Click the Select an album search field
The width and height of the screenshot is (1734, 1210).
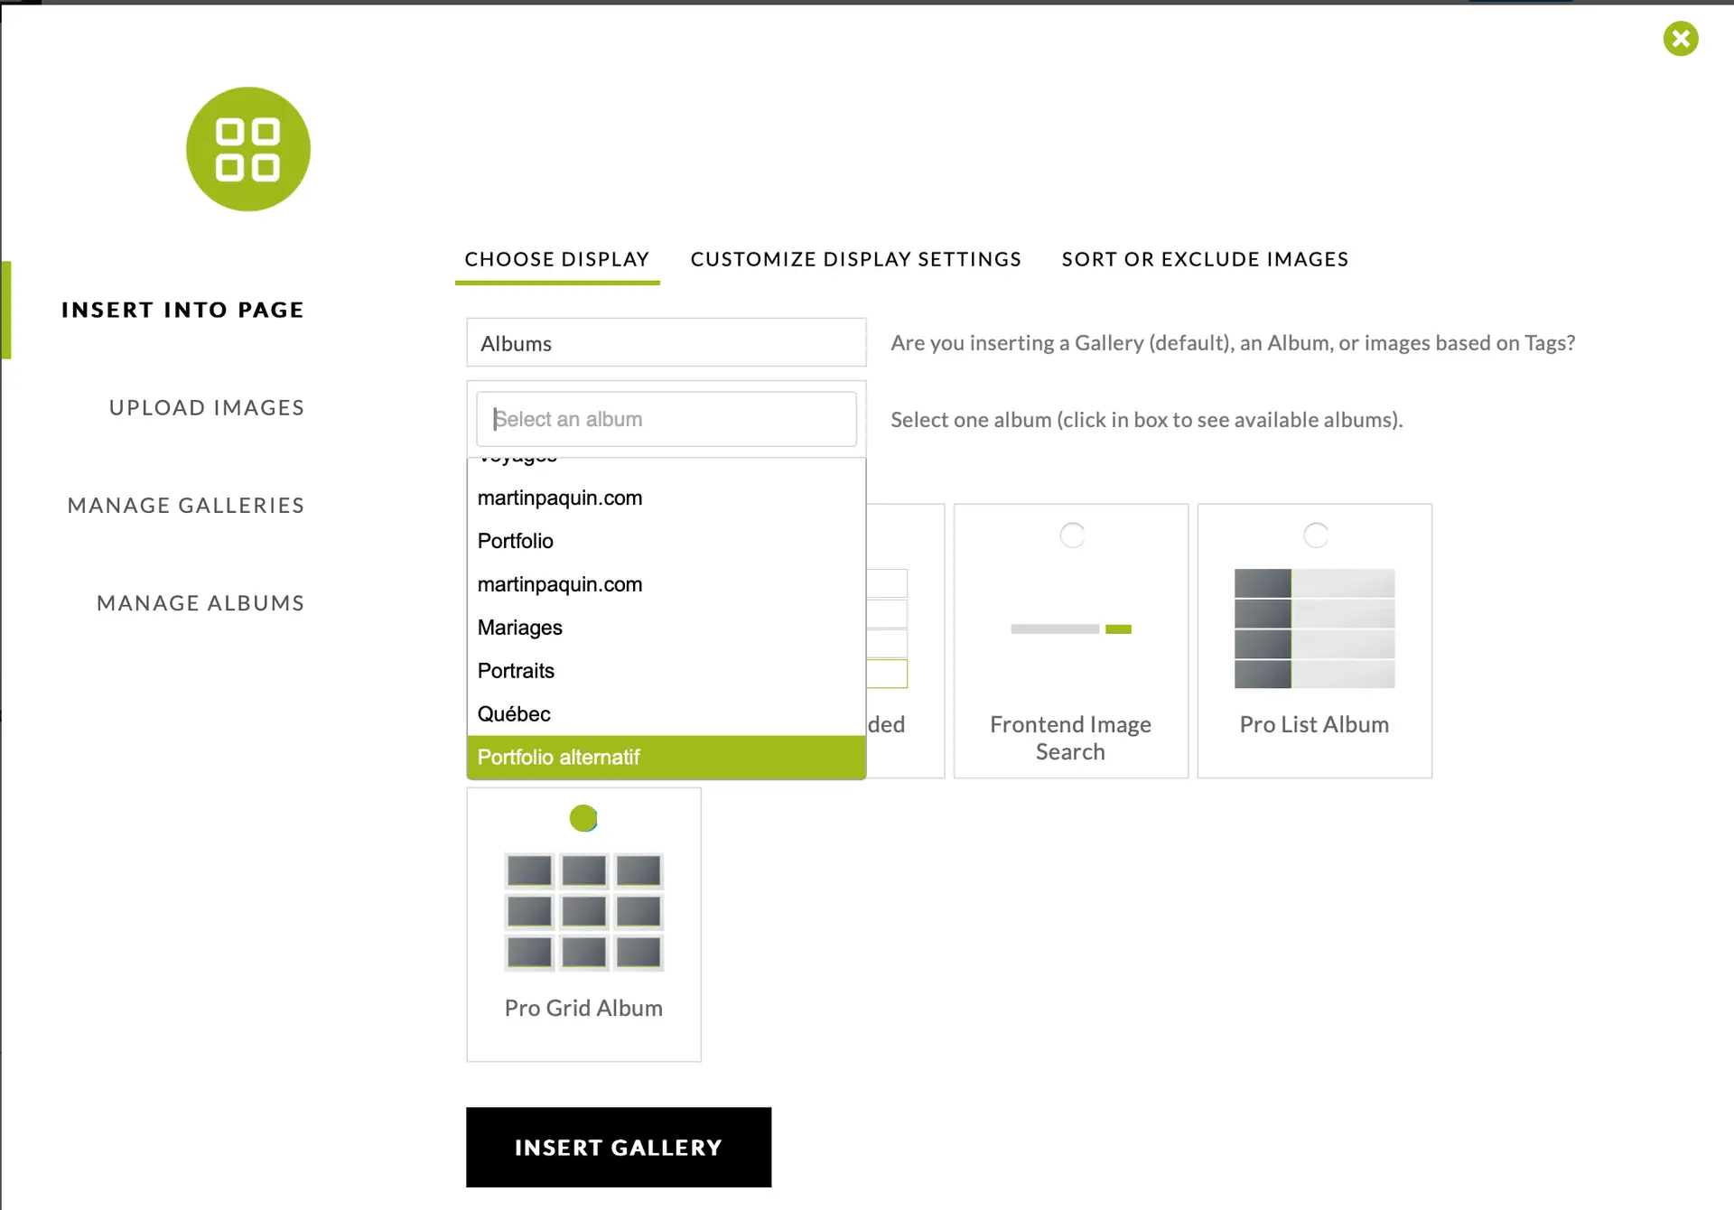(666, 419)
